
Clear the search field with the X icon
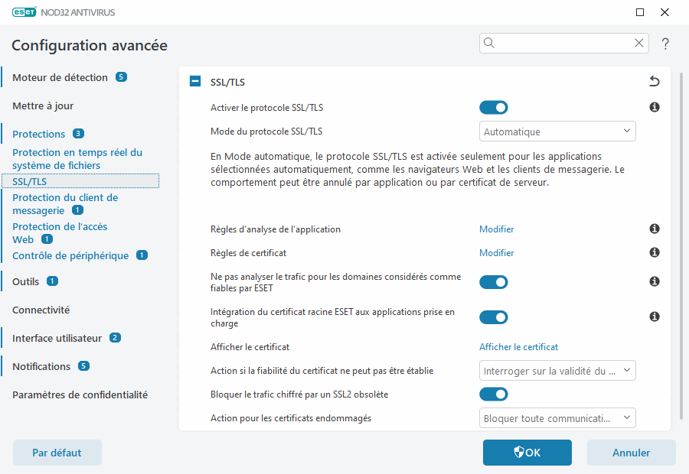pyautogui.click(x=639, y=43)
